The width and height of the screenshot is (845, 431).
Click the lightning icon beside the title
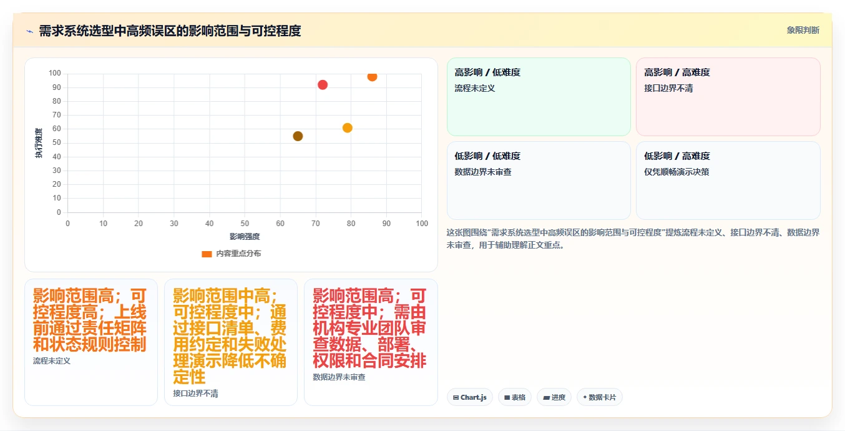point(29,31)
